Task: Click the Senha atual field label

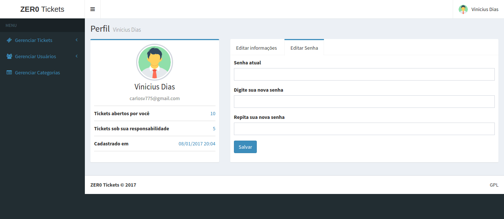Action: pyautogui.click(x=247, y=63)
